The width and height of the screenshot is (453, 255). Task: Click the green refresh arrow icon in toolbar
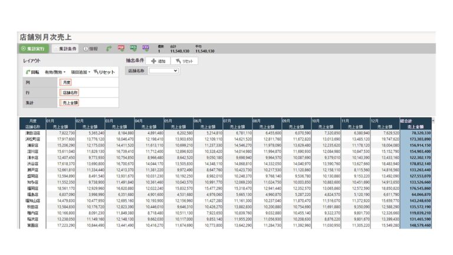pos(109,48)
